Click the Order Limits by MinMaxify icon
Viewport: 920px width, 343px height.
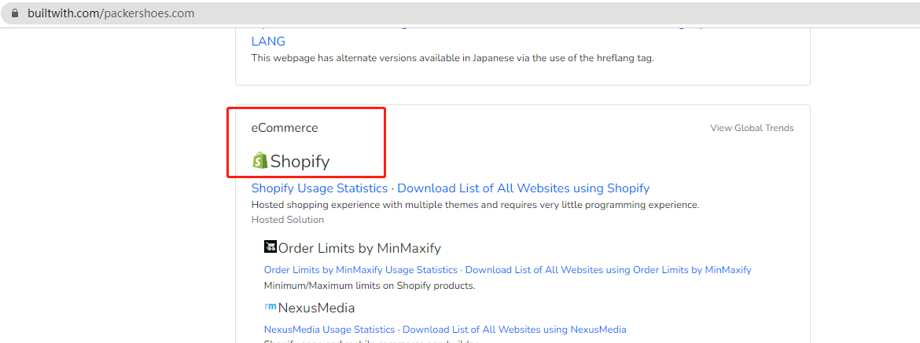pos(270,247)
